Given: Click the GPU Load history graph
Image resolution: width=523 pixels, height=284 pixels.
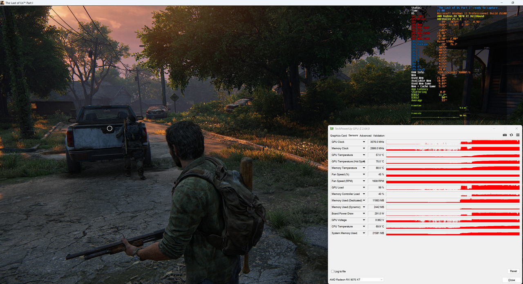Looking at the screenshot, I should [453, 188].
